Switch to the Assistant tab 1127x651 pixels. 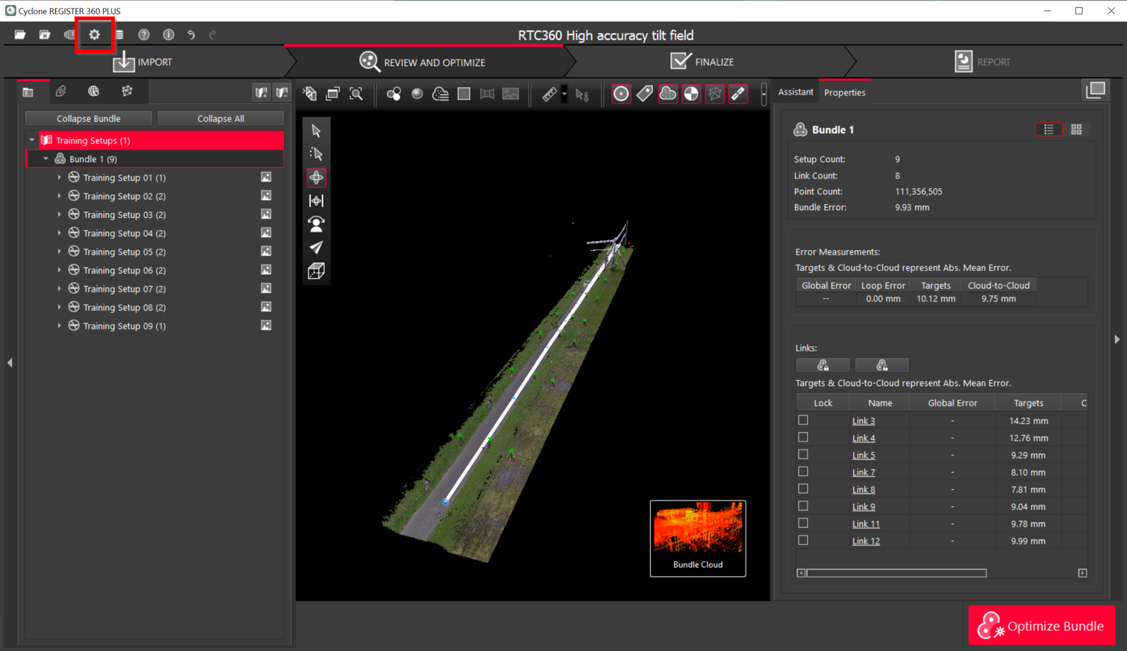click(795, 92)
